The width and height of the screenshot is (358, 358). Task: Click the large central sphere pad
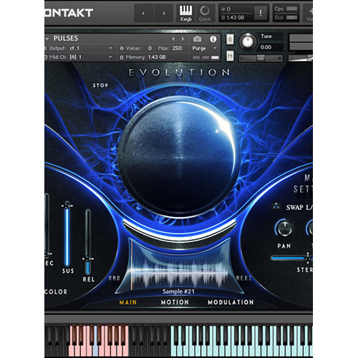(x=178, y=156)
